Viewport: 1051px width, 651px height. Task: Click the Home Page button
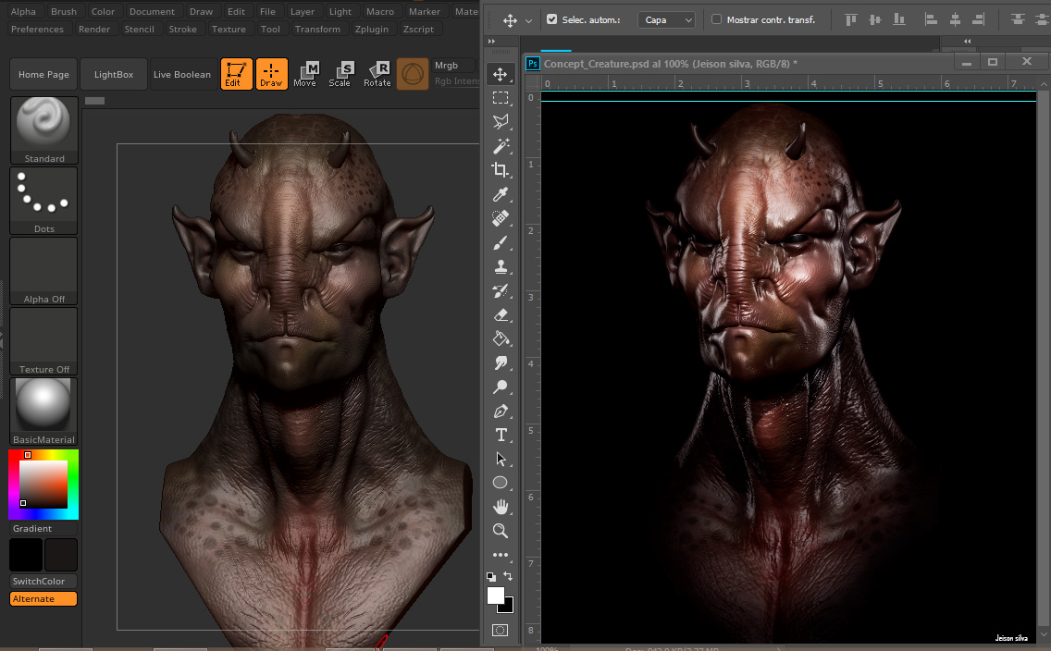[x=43, y=74]
